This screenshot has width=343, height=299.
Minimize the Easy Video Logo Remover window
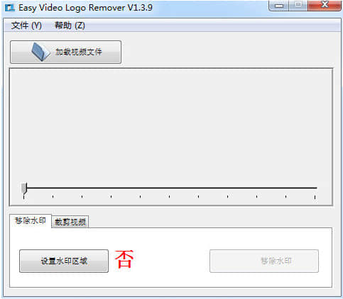coord(279,6)
